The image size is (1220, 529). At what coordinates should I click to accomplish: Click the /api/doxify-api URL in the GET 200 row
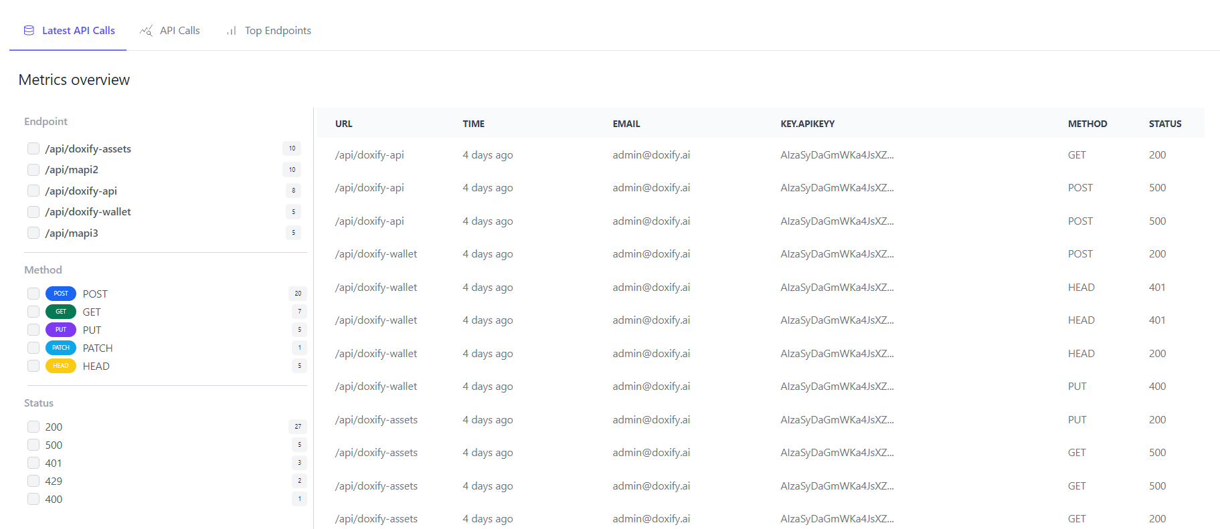pos(369,154)
